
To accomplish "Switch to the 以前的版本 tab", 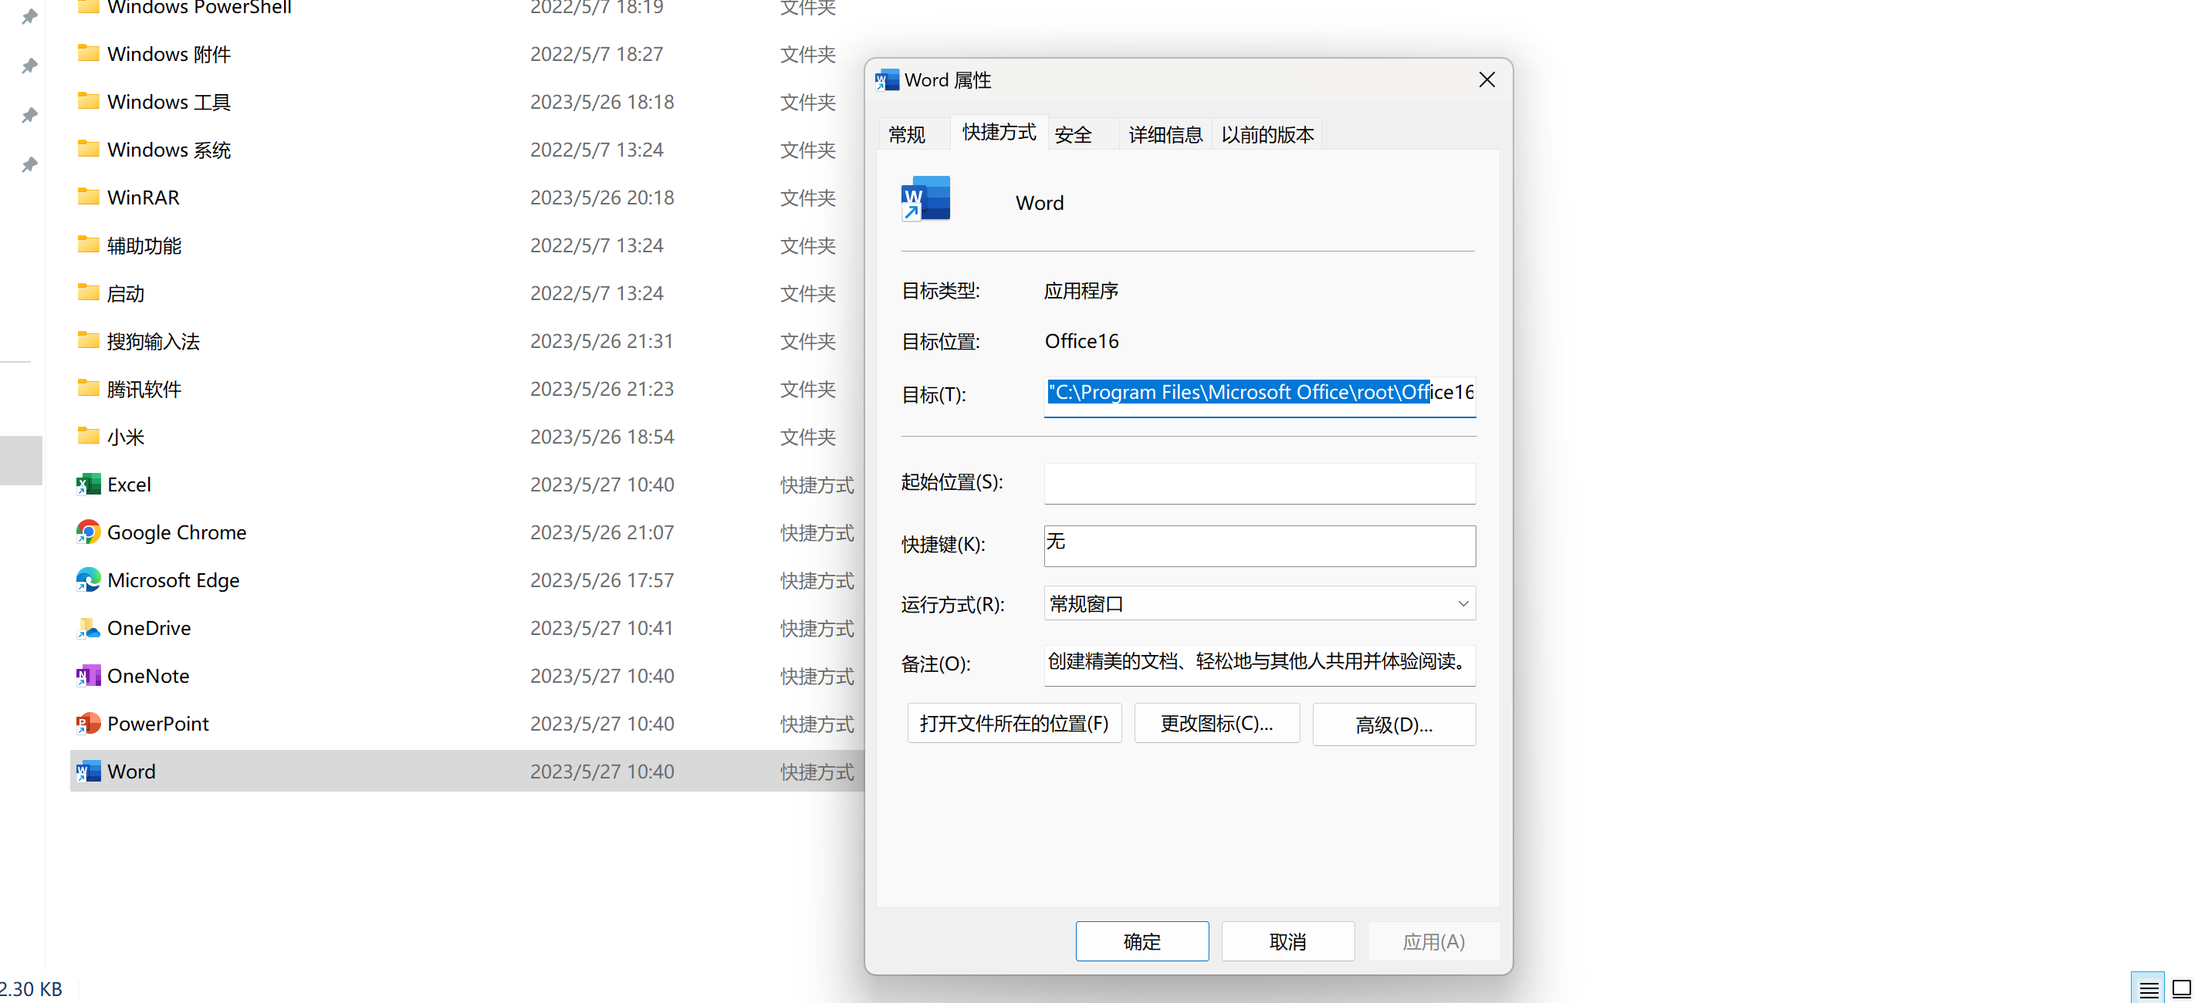I will tap(1267, 135).
